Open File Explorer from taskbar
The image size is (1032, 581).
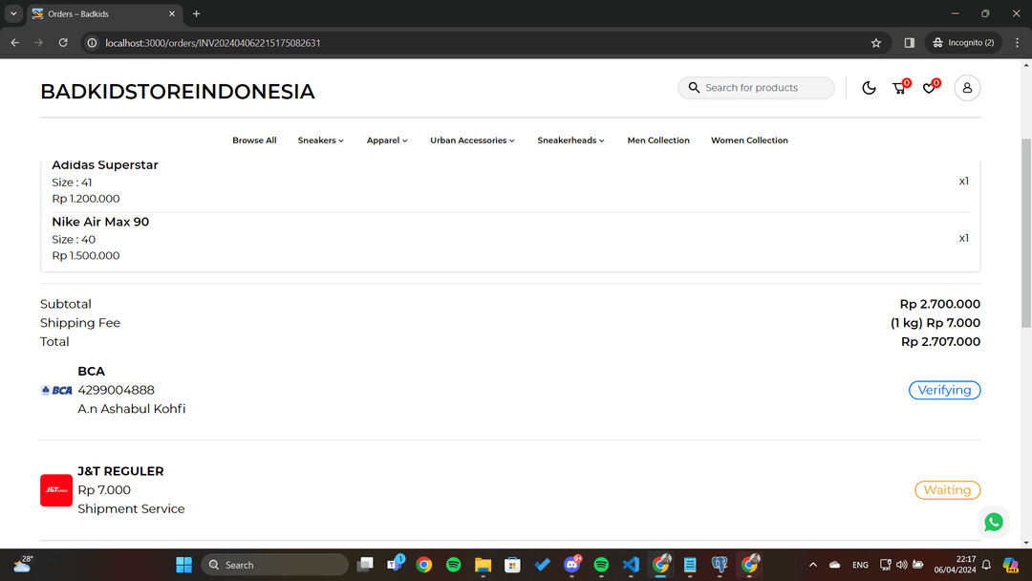coord(484,565)
